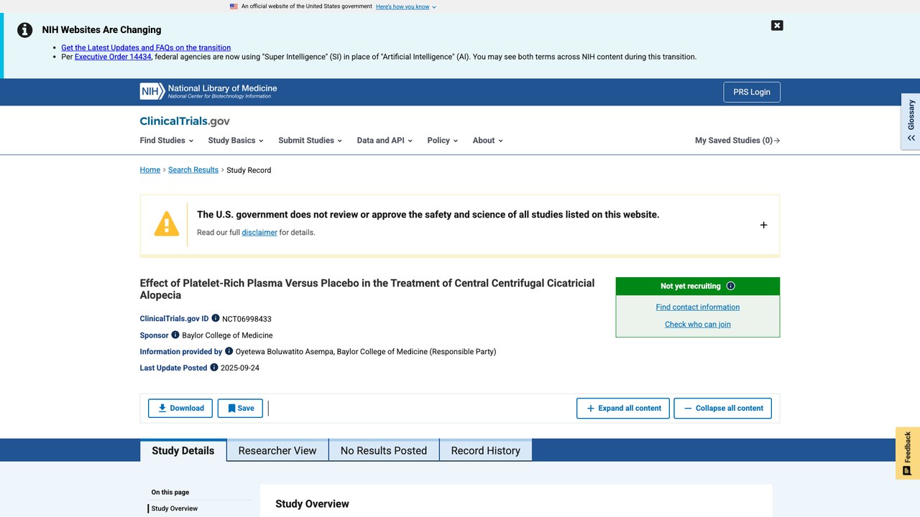The height and width of the screenshot is (517, 920).
Task: Switch to the Record History tab
Action: pyautogui.click(x=486, y=450)
